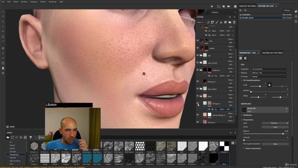Open the Settings dropdown in Texture Set List
Screen dimensions: 298x168
tap(287, 10)
